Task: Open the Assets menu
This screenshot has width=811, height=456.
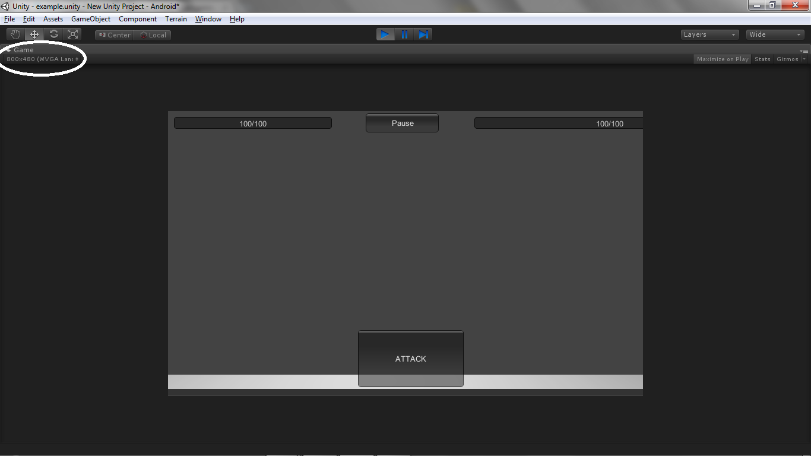Action: click(x=53, y=19)
